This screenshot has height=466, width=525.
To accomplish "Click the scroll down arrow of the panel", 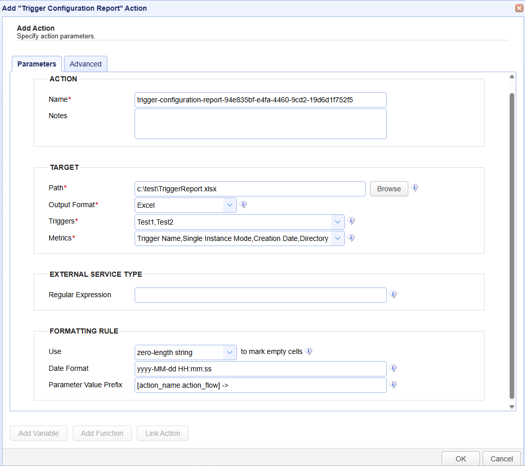I will point(512,407).
